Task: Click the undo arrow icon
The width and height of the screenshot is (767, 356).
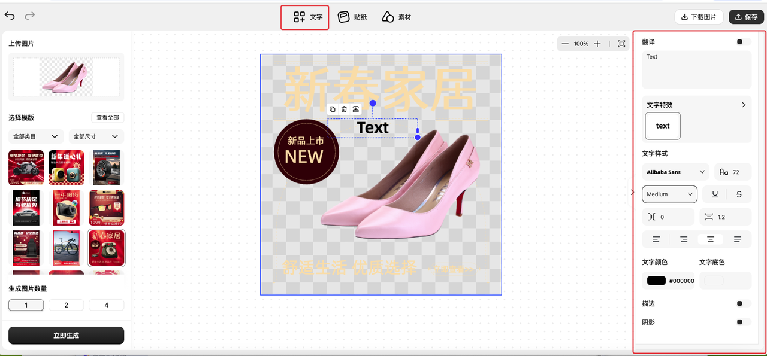Action: [x=10, y=16]
